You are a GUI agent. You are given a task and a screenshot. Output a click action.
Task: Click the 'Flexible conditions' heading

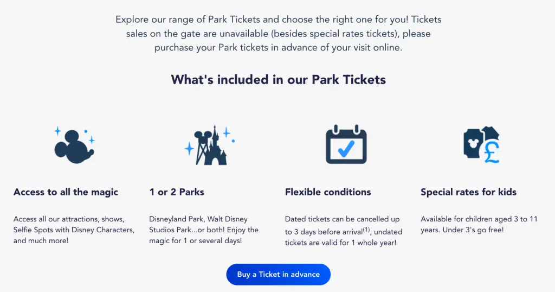pyautogui.click(x=328, y=192)
